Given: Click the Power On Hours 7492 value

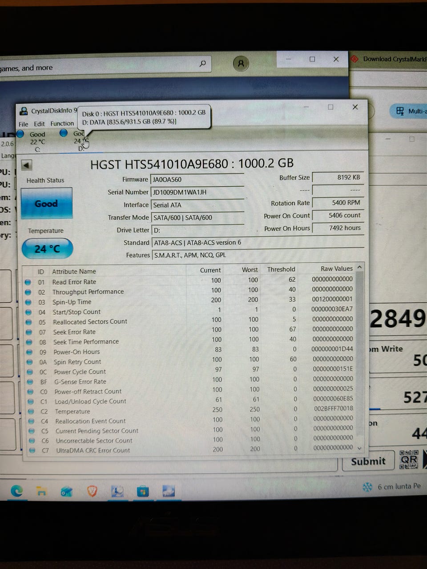Looking at the screenshot, I should coord(338,228).
